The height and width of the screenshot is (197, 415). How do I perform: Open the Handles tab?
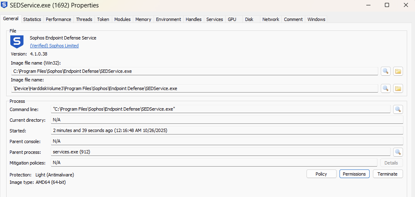pos(193,19)
